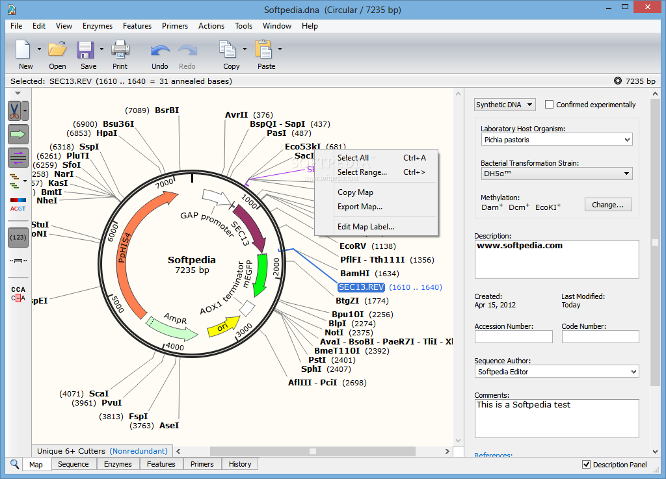Open the New button dropdown arrow

point(39,49)
